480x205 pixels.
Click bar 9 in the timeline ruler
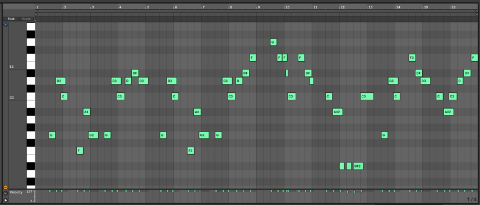(259, 7)
